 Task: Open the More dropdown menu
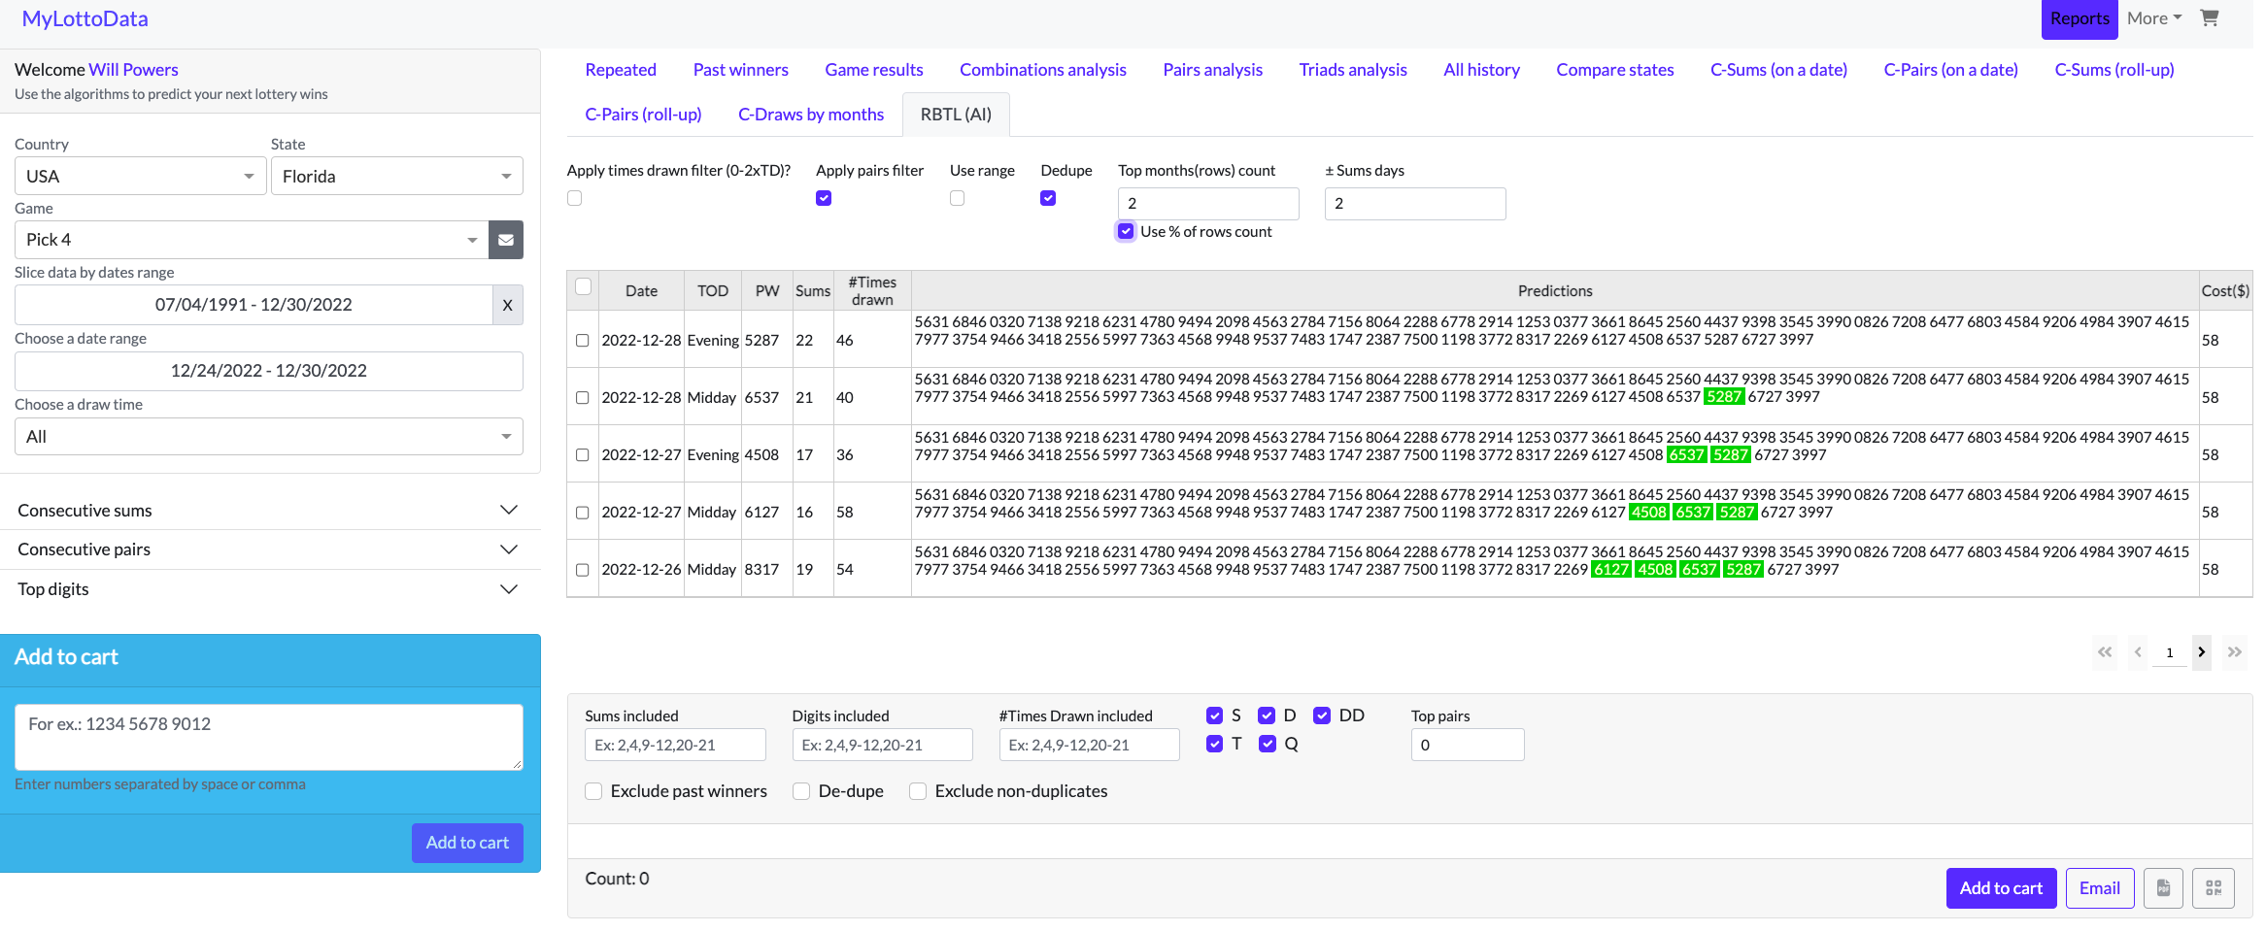coord(2154,18)
